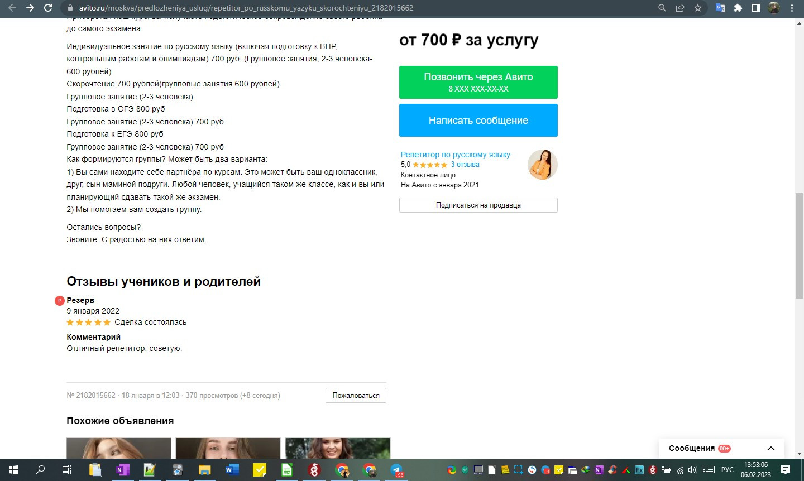
Task: Click the red Р reviewer avatar
Action: (60, 301)
